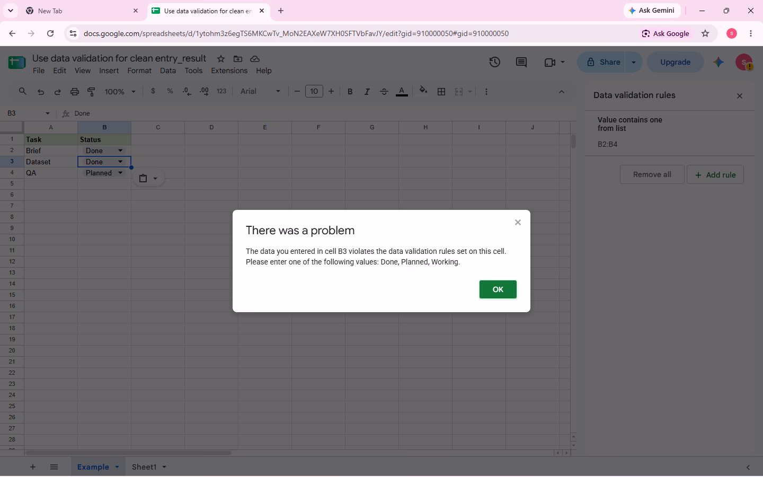Check cloud save status icon
The width and height of the screenshot is (763, 477).
(x=255, y=59)
